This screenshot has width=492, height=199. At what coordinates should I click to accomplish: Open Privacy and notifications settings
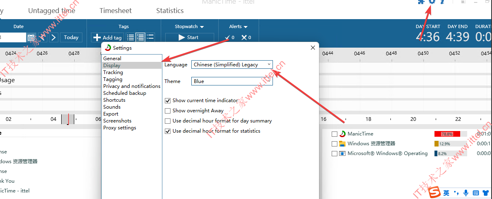(132, 86)
